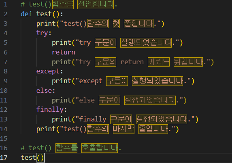Click the word '마지막' on line 14
232x163 pixels.
pyautogui.click(x=123, y=129)
